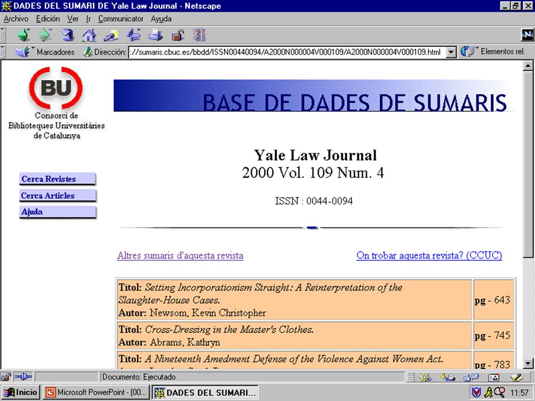
Task: Click the Cerca Articles button
Action: pyautogui.click(x=57, y=195)
